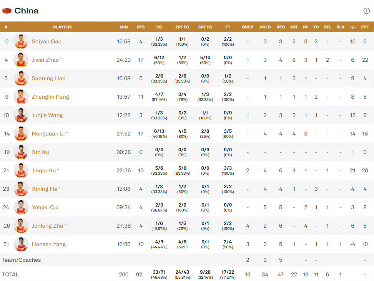Click the 2PT FG column header
This screenshot has width=374, height=281.
pyautogui.click(x=182, y=27)
